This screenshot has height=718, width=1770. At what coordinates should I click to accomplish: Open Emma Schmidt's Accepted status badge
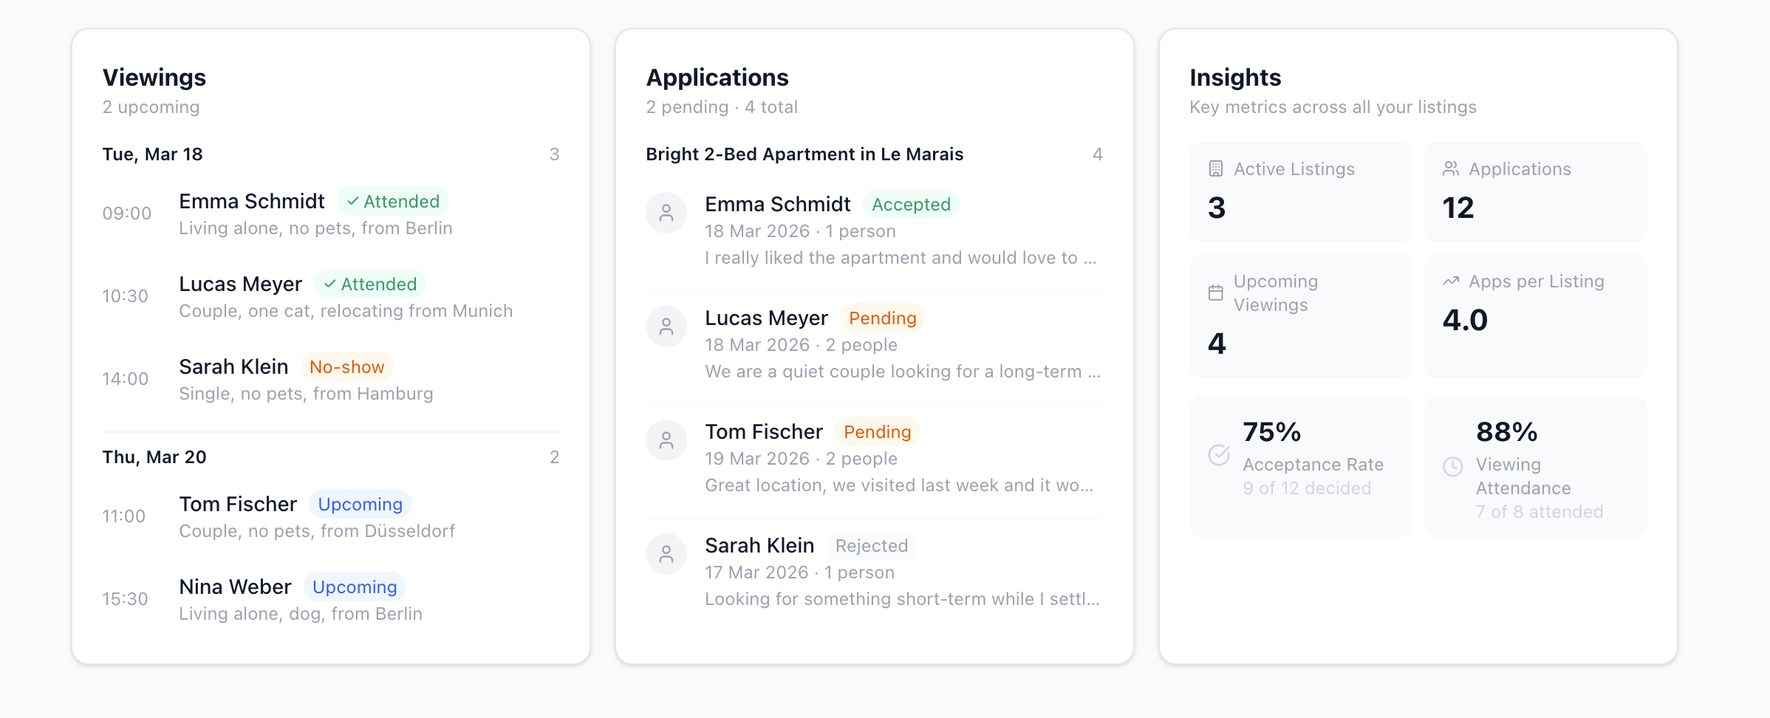(911, 205)
